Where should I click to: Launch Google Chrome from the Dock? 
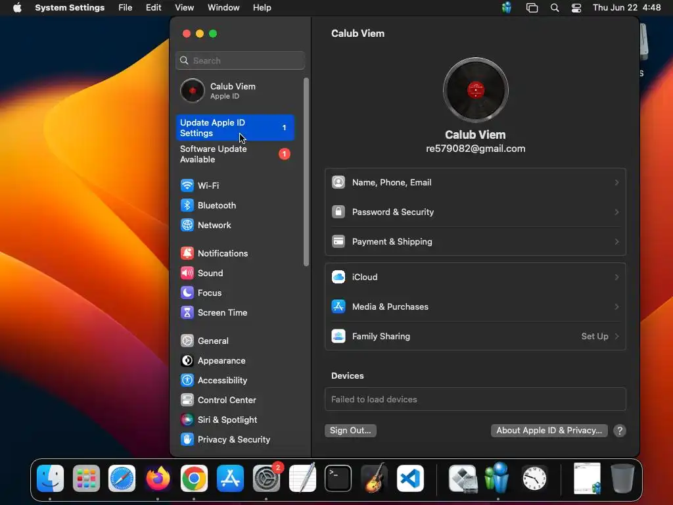pos(194,479)
